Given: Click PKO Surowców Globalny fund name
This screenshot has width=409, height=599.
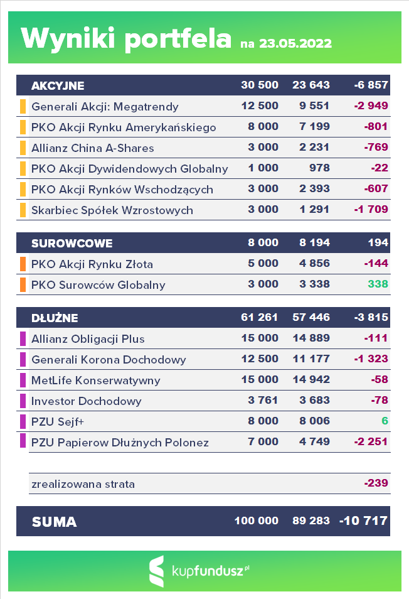Looking at the screenshot, I should (x=98, y=285).
